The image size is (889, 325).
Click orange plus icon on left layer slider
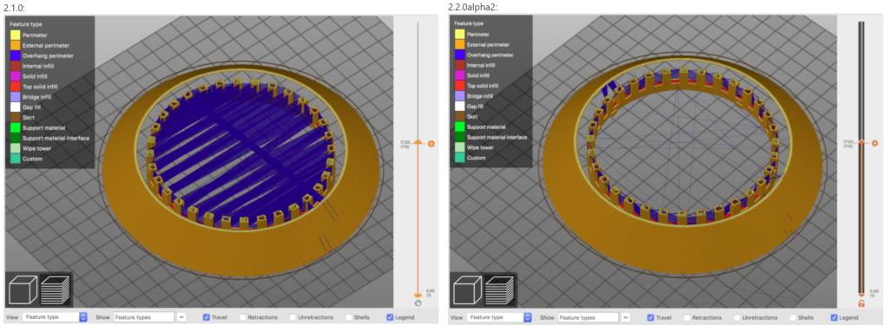point(431,144)
